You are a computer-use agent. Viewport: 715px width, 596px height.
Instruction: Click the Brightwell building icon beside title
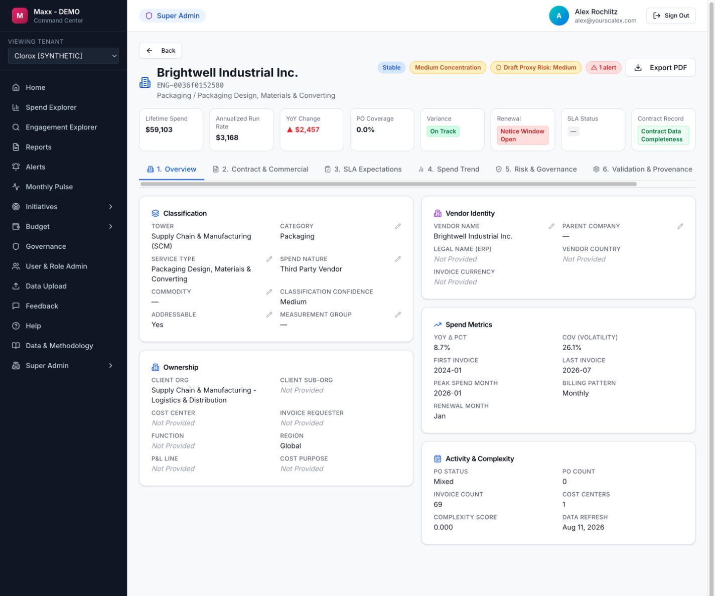tap(145, 82)
